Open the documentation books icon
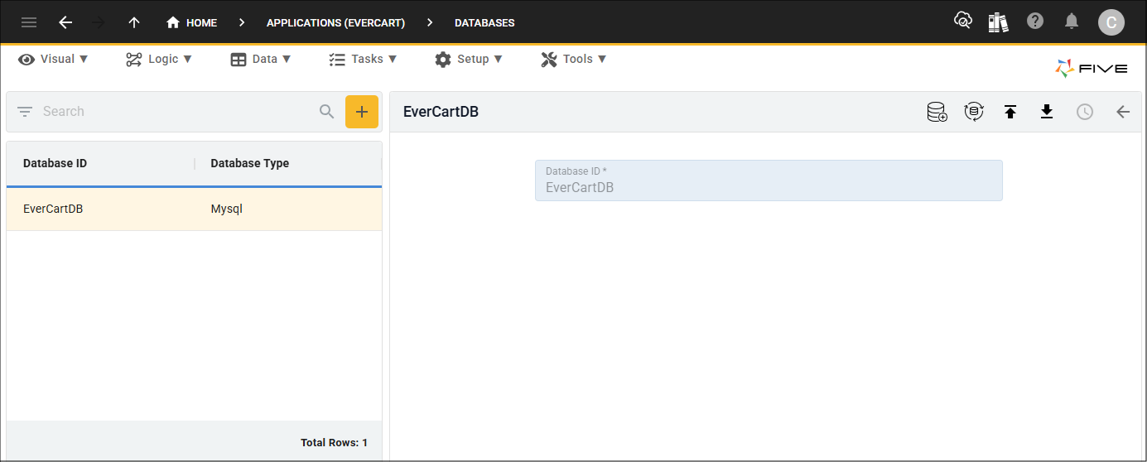 coord(998,22)
